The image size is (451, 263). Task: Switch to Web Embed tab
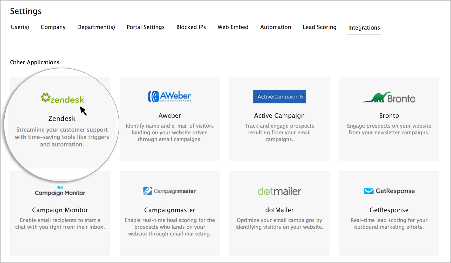(233, 27)
